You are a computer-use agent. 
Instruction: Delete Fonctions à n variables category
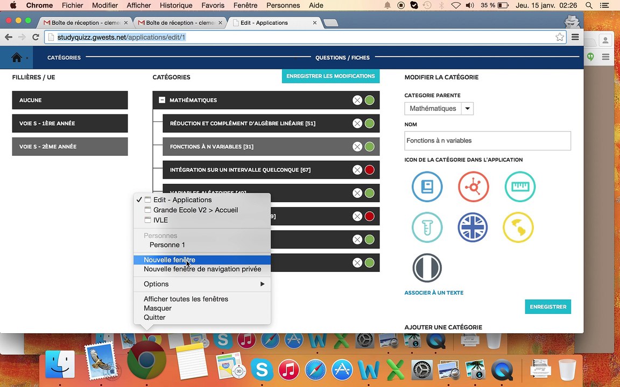(357, 147)
